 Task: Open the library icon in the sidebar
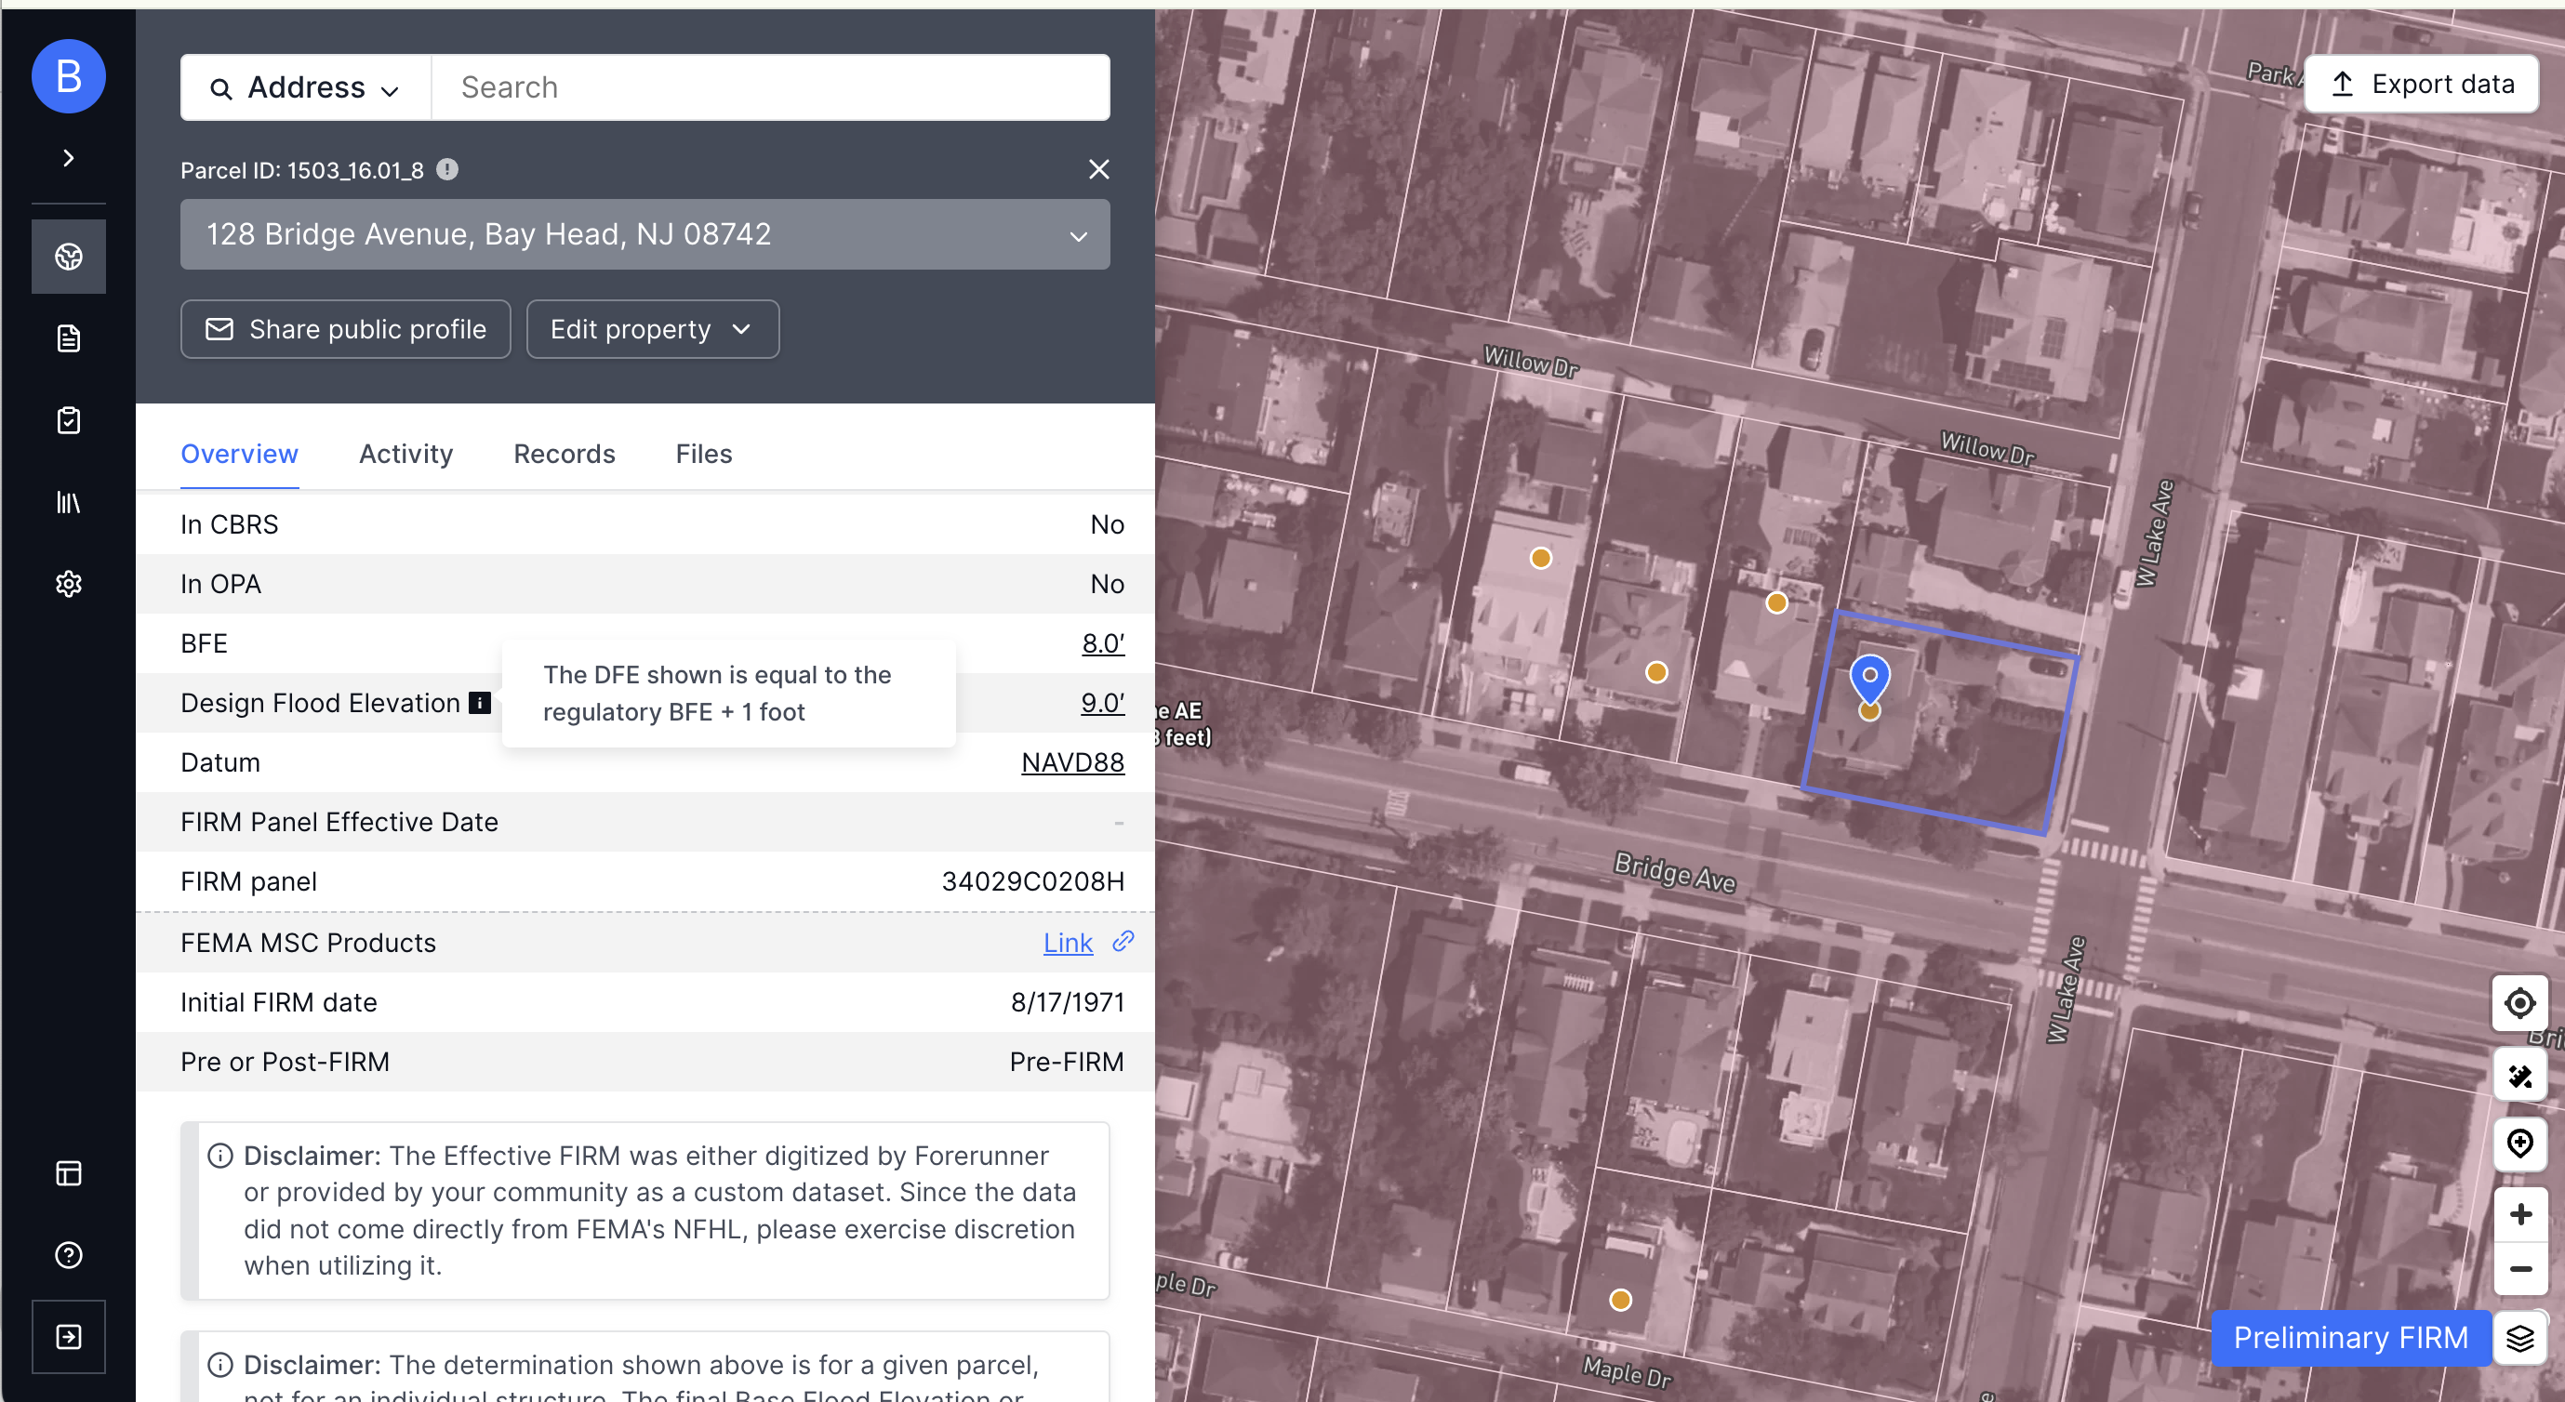[68, 502]
